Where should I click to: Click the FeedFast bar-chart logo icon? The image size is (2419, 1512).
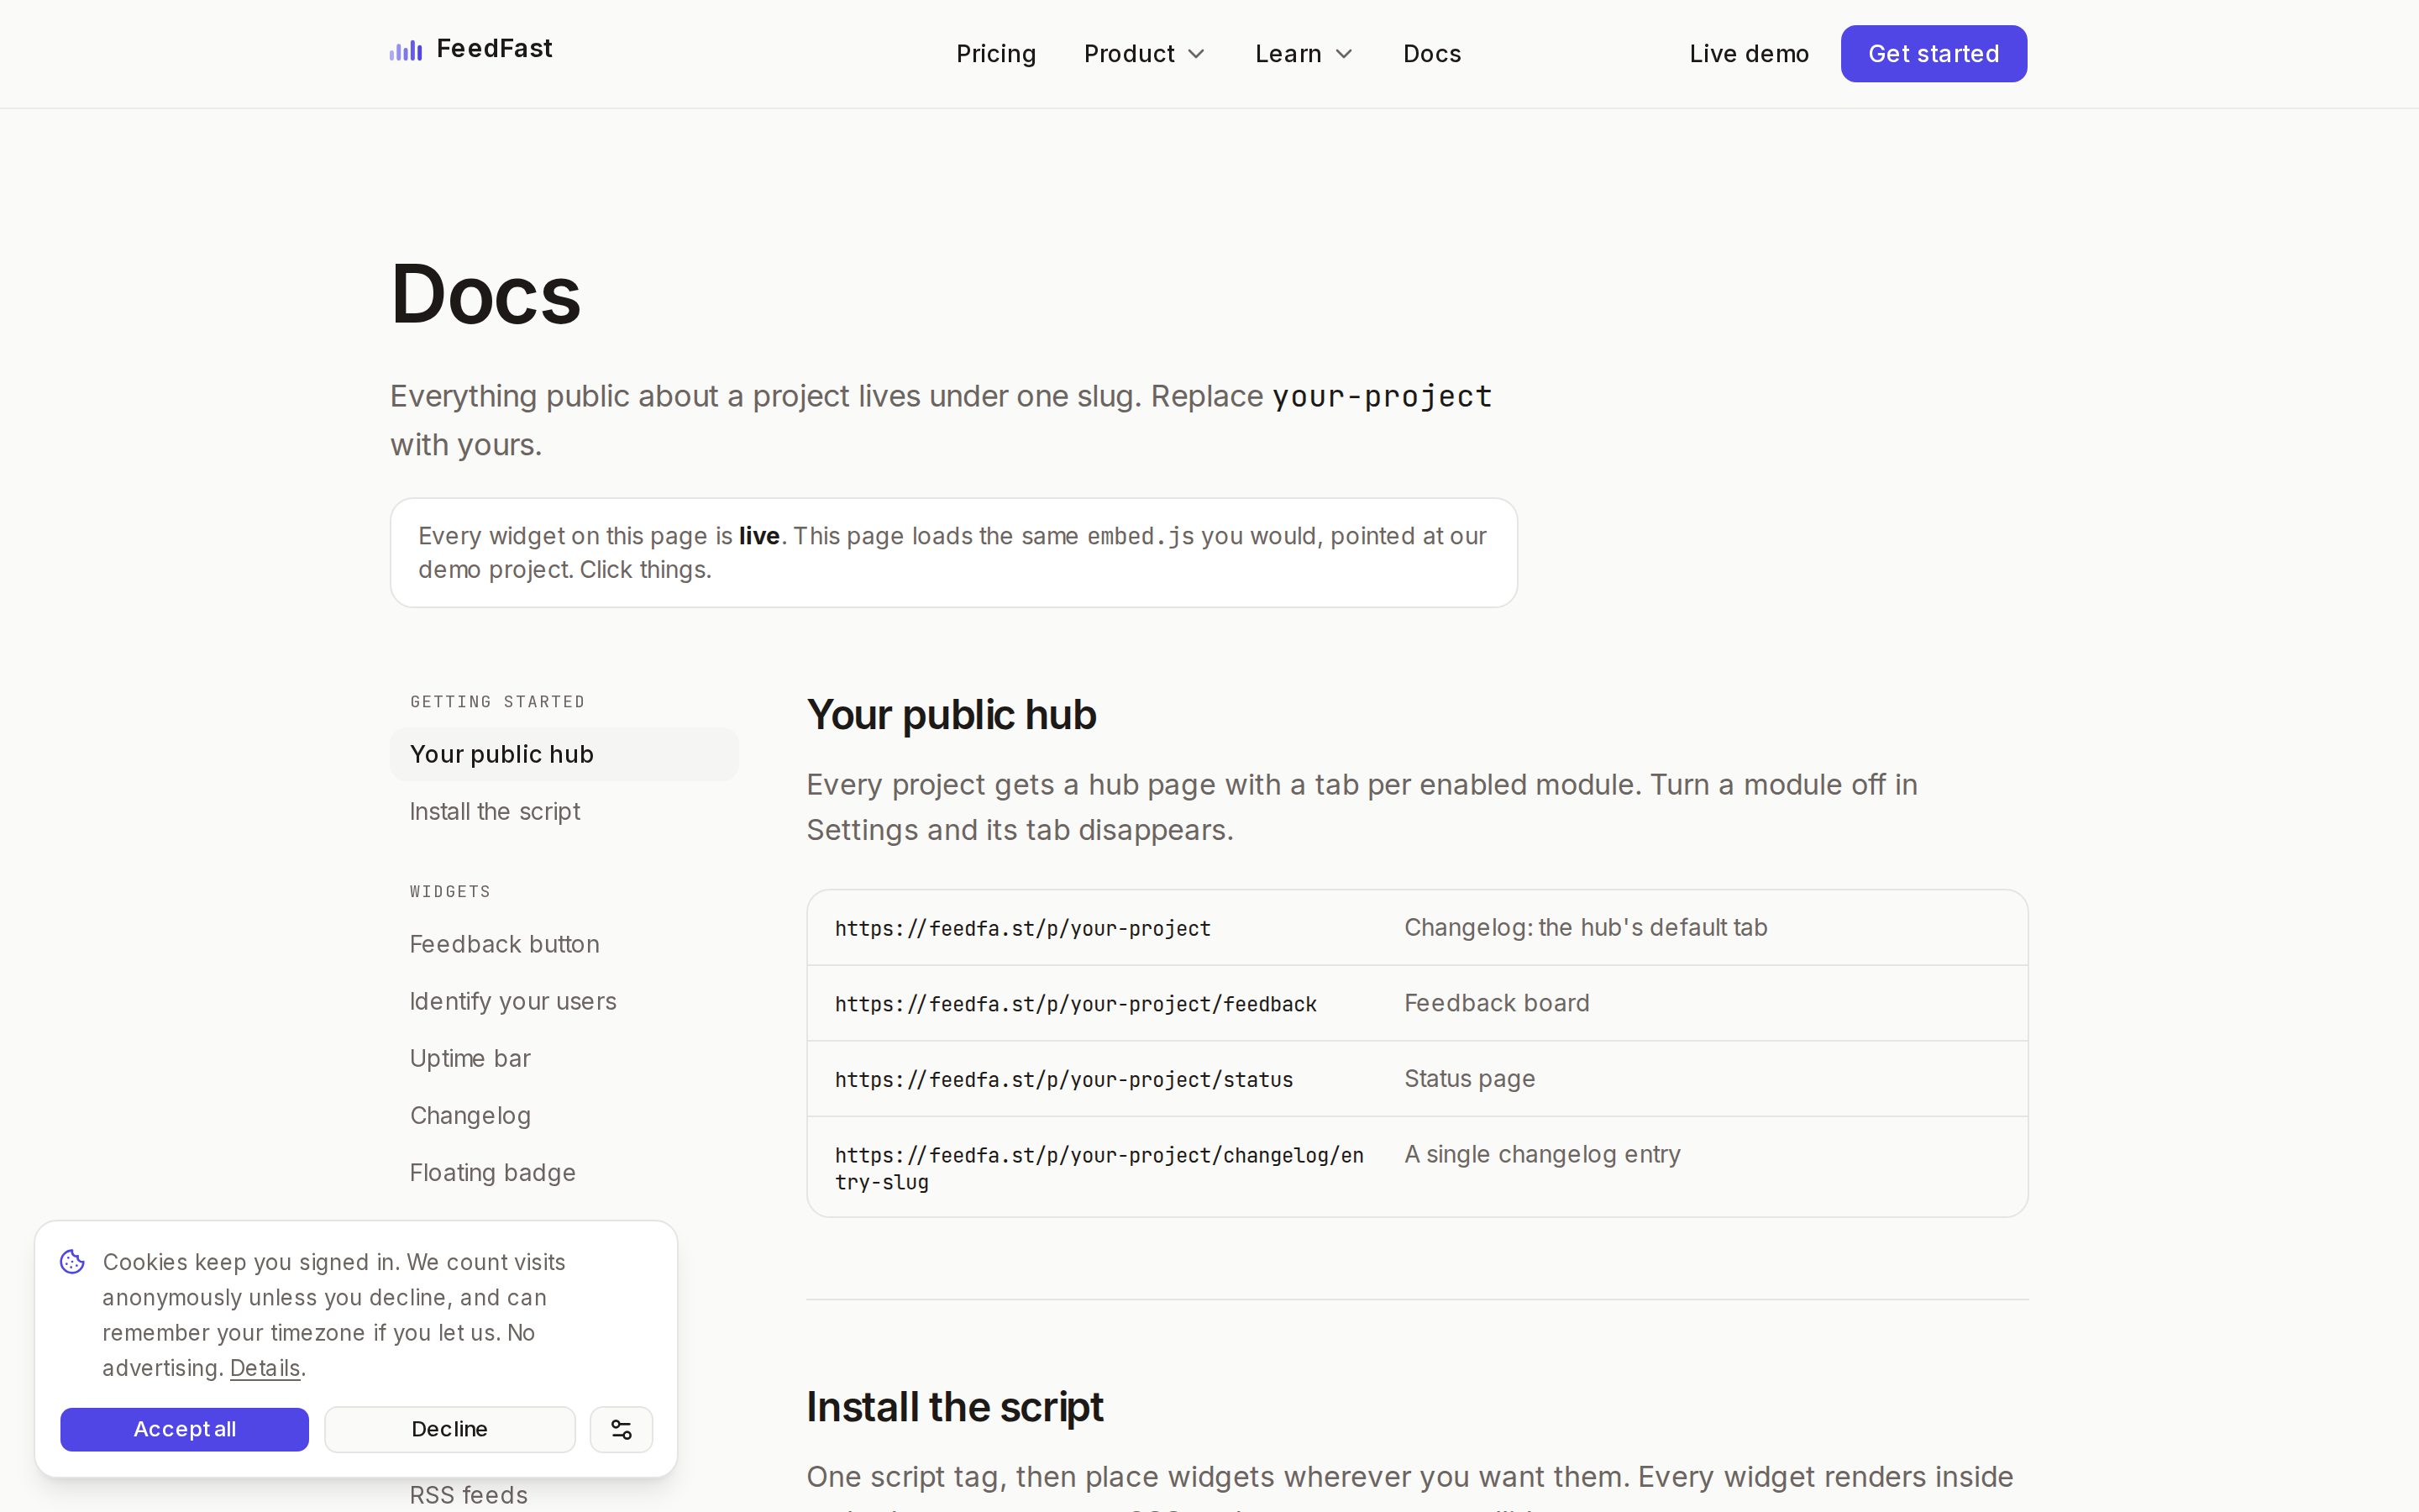(x=406, y=50)
